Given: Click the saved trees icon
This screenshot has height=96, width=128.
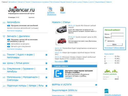Looking at the screenshot, I should click(111, 71).
